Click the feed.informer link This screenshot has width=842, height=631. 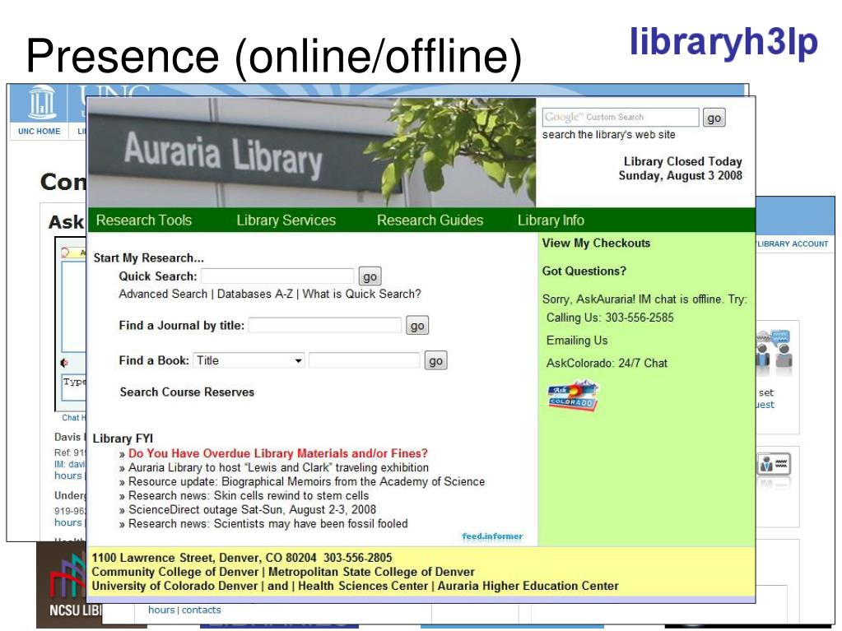point(492,536)
